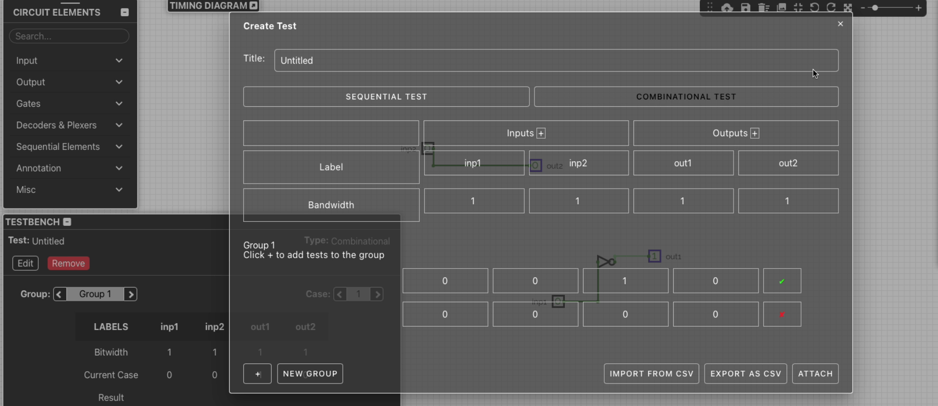Click the test Title field
The width and height of the screenshot is (938, 406).
pyautogui.click(x=556, y=60)
